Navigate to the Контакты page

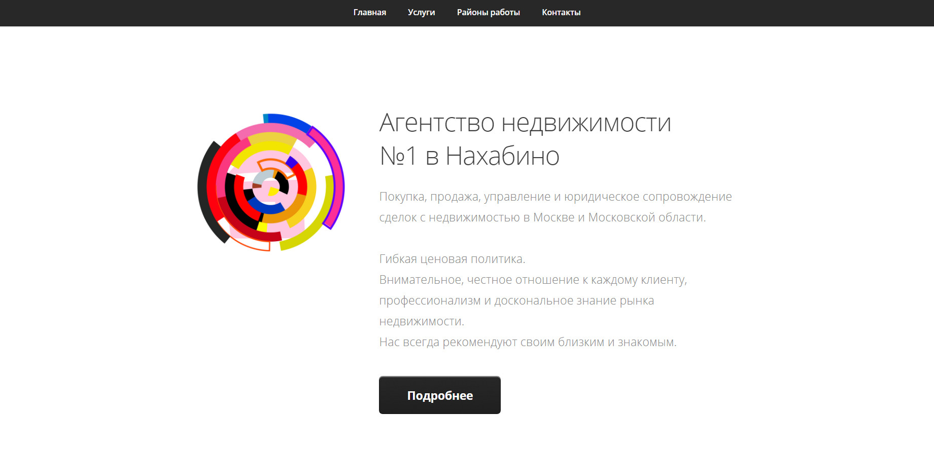click(x=561, y=13)
